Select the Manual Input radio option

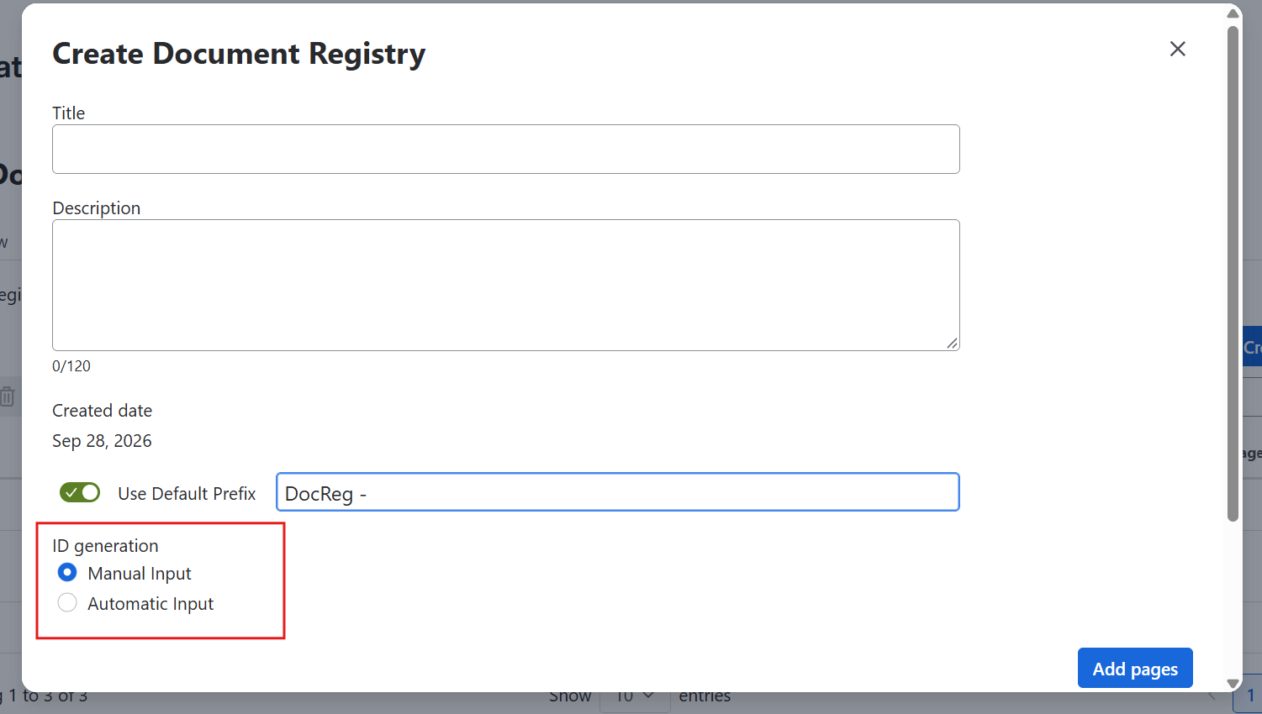(67, 573)
